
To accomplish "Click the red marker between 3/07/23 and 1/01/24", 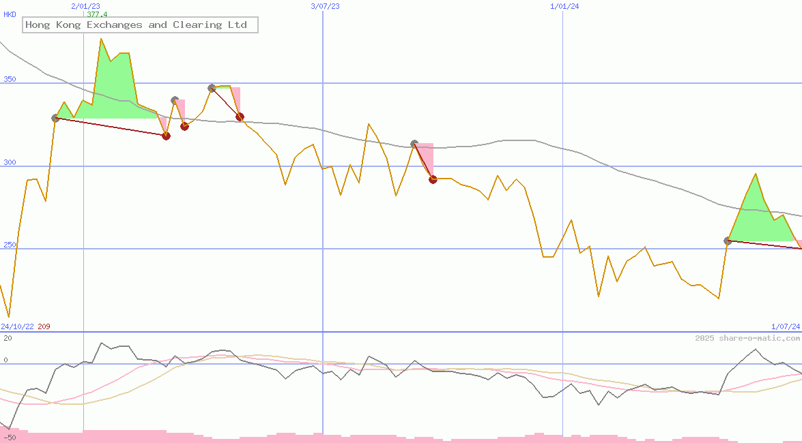I will click(x=433, y=179).
